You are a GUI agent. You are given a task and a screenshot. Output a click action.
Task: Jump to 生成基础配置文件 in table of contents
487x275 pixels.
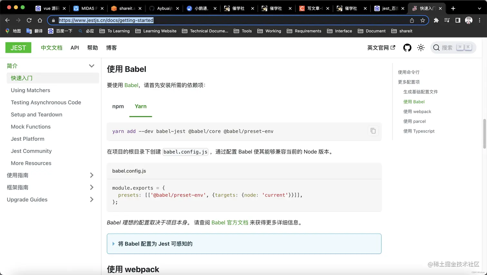tap(421, 92)
